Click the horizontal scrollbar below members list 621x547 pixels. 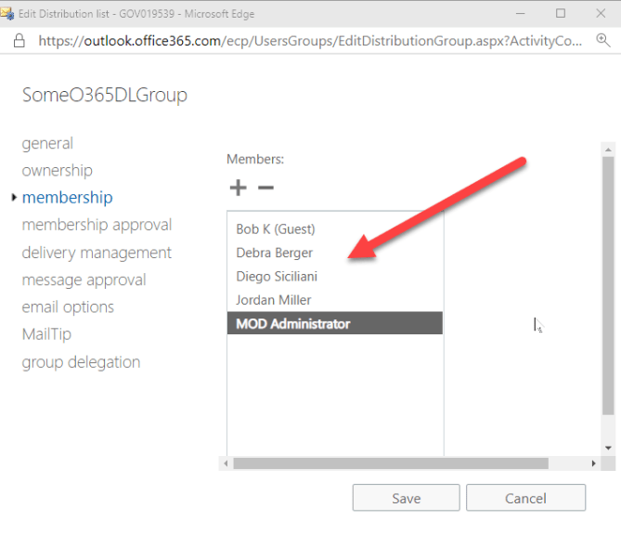[x=390, y=462]
